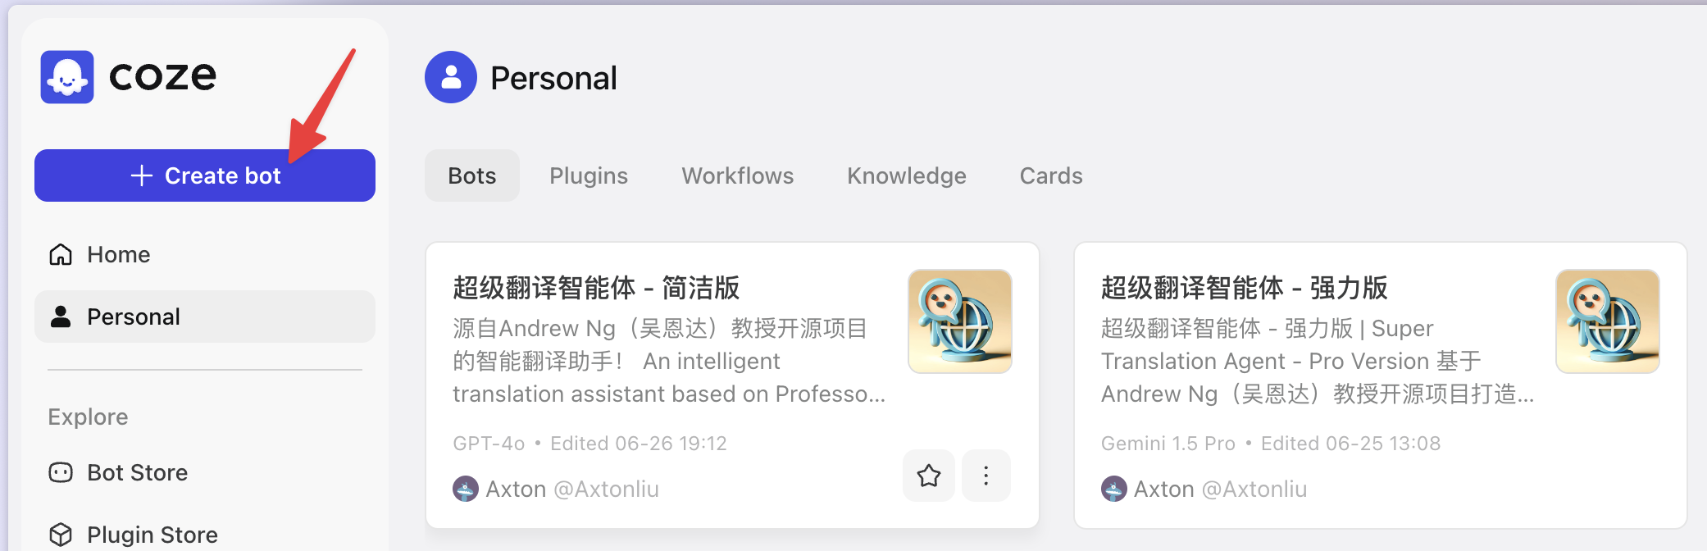The width and height of the screenshot is (1707, 551).
Task: Open the Knowledge tab
Action: coord(907,175)
